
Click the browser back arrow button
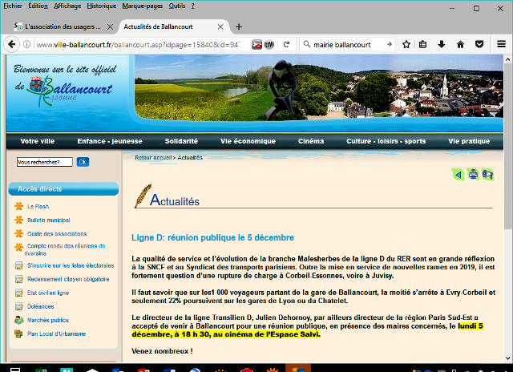(x=11, y=44)
